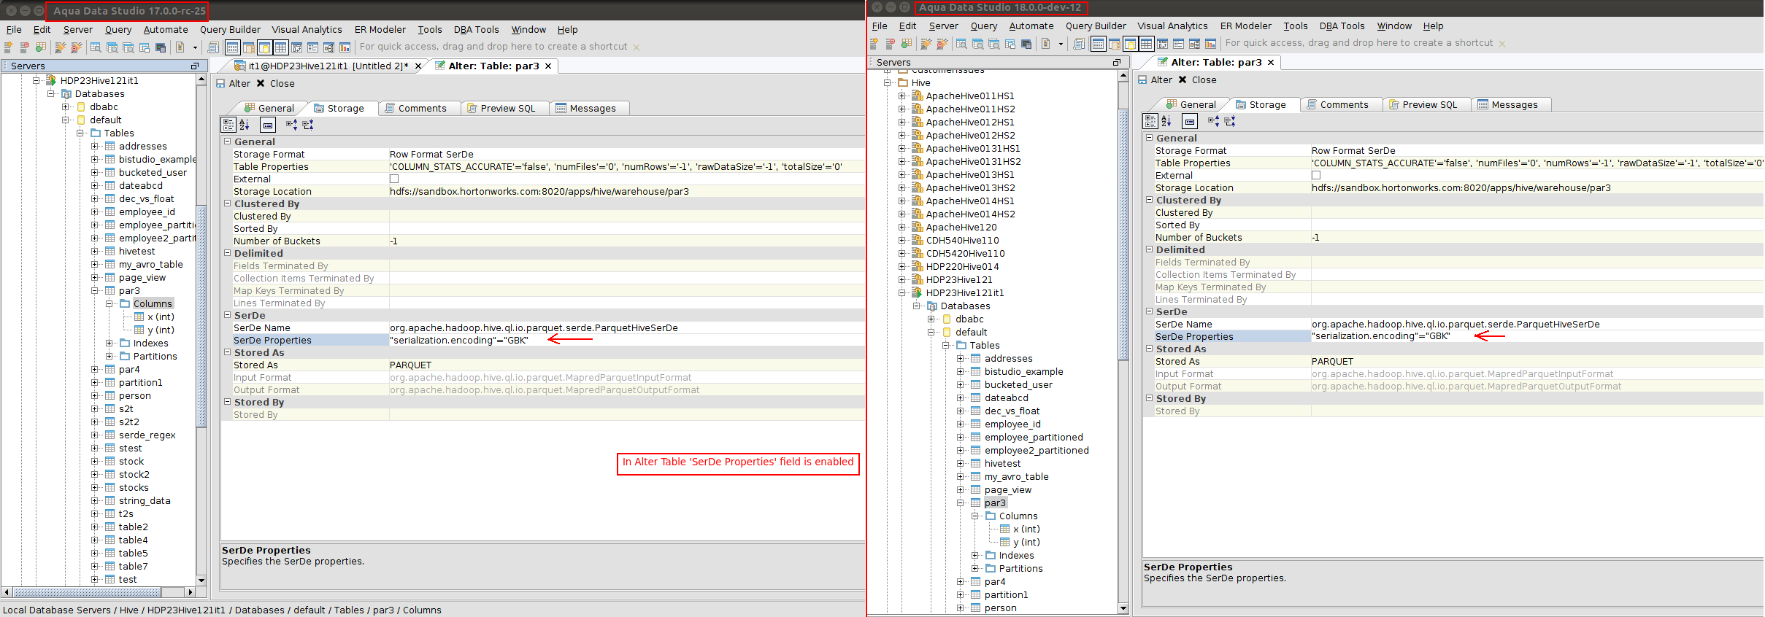Click Close button in left window
1765x617 pixels.
point(275,84)
